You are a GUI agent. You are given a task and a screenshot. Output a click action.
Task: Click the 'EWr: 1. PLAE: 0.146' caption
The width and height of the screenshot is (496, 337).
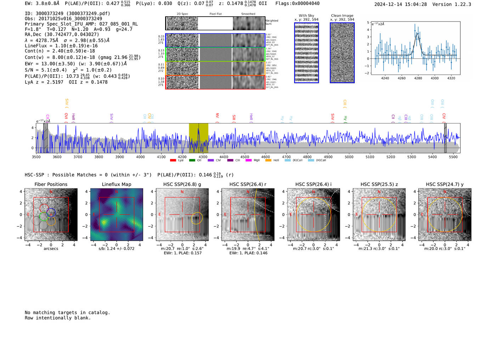(248, 253)
